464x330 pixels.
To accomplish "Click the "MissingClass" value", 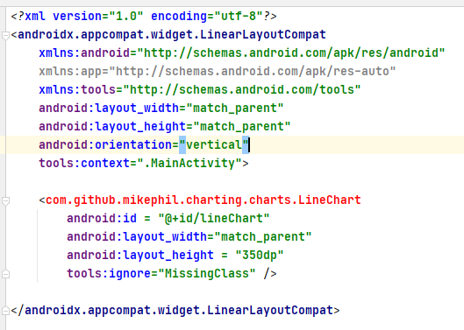I will (207, 274).
